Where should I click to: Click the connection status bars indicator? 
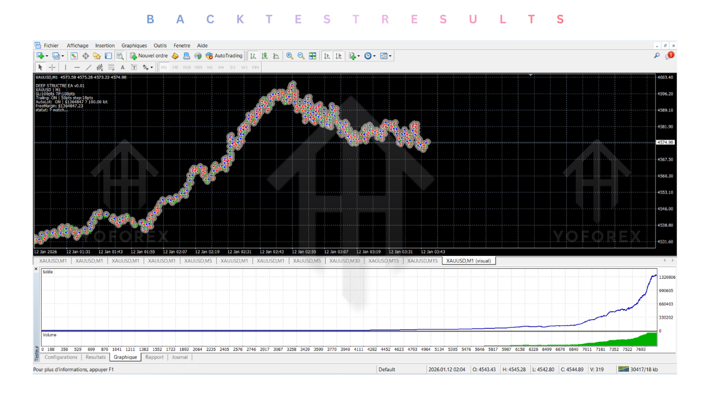623,369
